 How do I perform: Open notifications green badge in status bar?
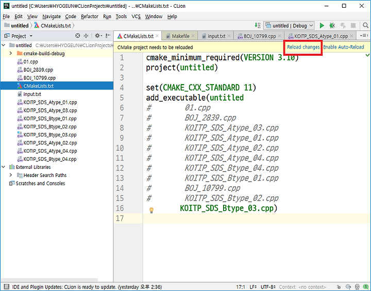click(365, 287)
